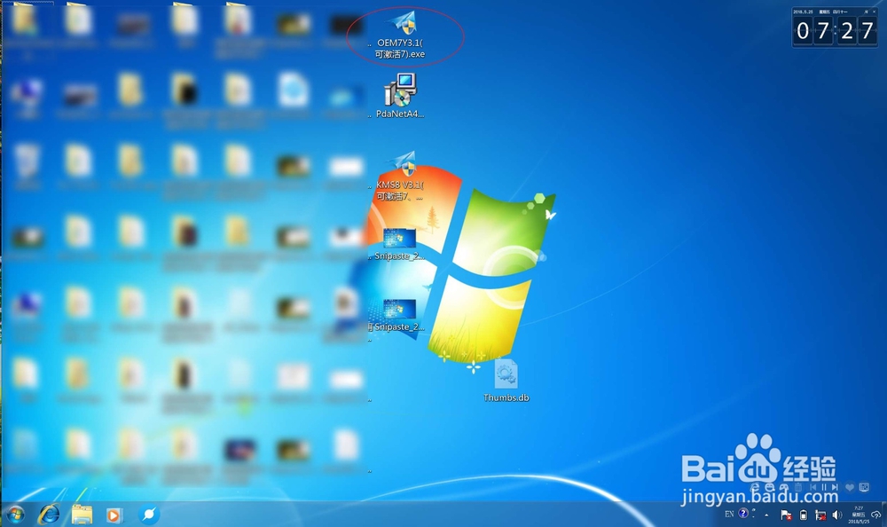Click the EN language indicator
887x527 pixels.
[x=729, y=514]
